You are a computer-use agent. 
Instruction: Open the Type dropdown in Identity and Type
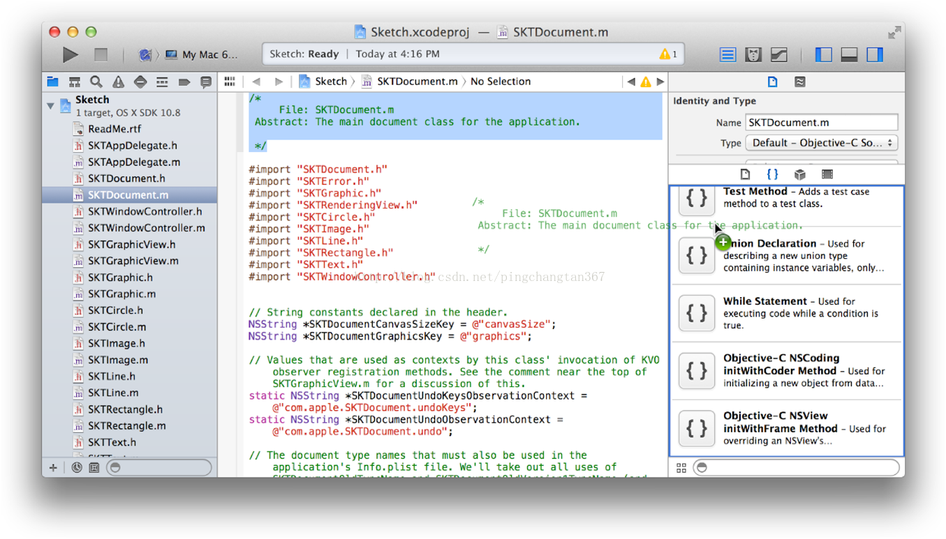(822, 143)
